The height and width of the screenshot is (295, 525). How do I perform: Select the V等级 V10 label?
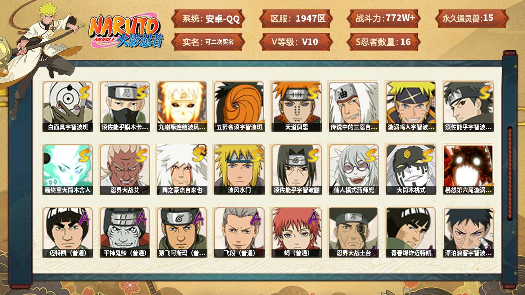pos(295,42)
